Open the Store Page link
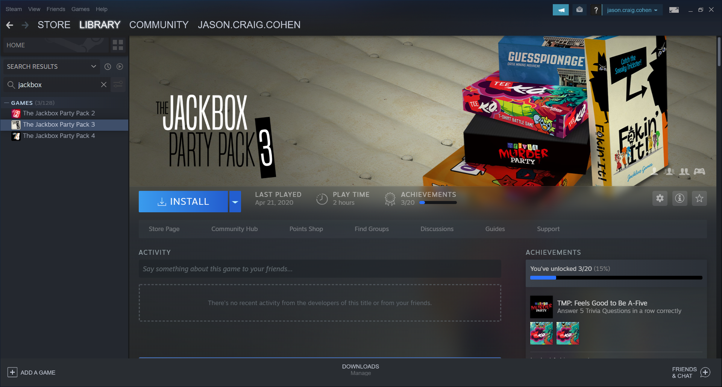Image resolution: width=722 pixels, height=387 pixels. 164,229
